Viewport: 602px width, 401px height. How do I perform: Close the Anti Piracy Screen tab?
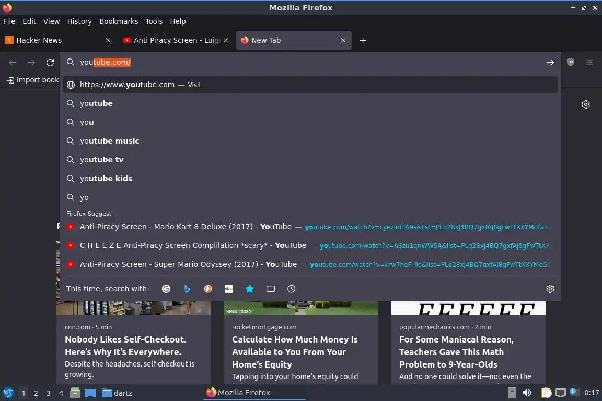click(x=226, y=40)
